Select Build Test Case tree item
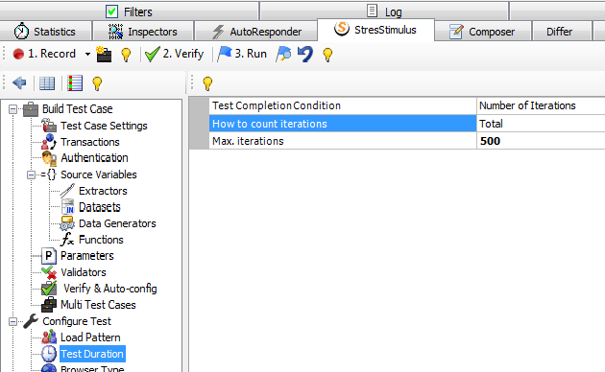 (x=77, y=109)
